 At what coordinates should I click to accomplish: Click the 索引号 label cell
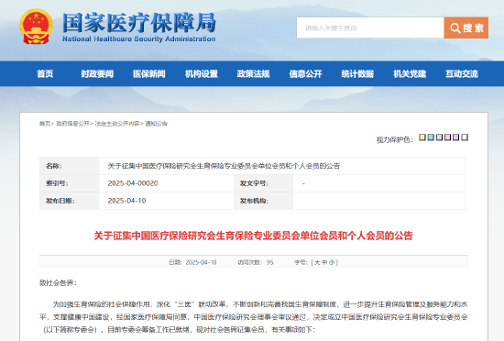[x=70, y=183]
